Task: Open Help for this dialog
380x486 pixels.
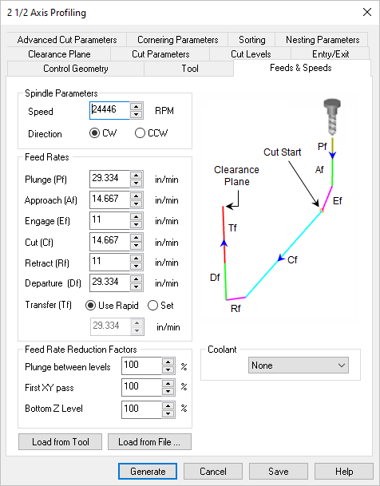Action: (344, 471)
